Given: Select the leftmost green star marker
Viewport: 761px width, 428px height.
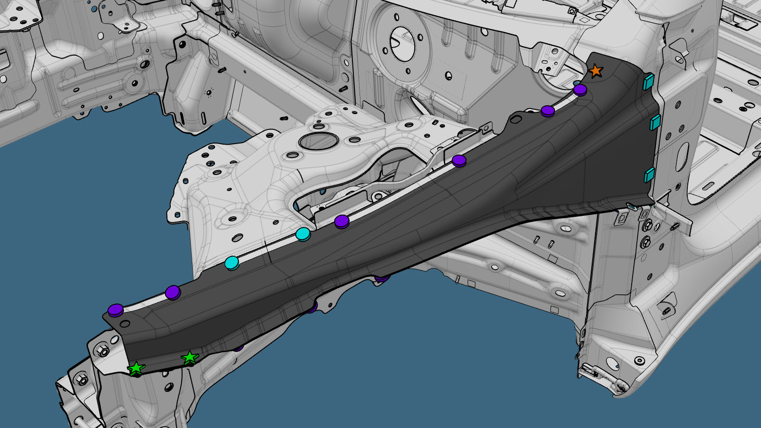Looking at the screenshot, I should [136, 368].
